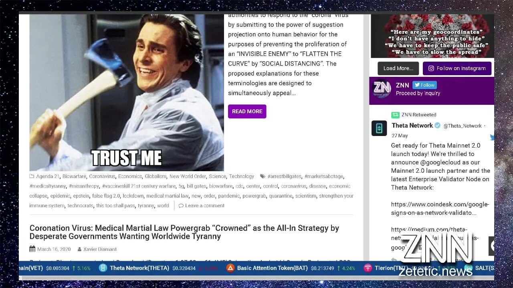Click the $0.005304 VET price
513x288 pixels.
point(58,268)
